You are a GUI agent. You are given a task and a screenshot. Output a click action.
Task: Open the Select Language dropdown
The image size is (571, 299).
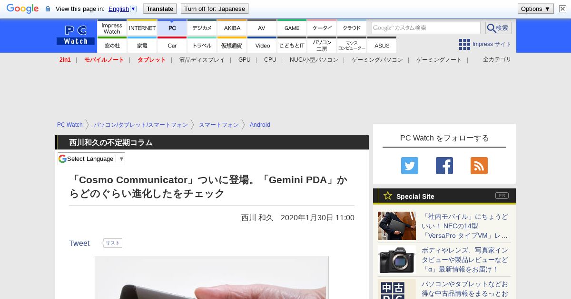point(91,159)
